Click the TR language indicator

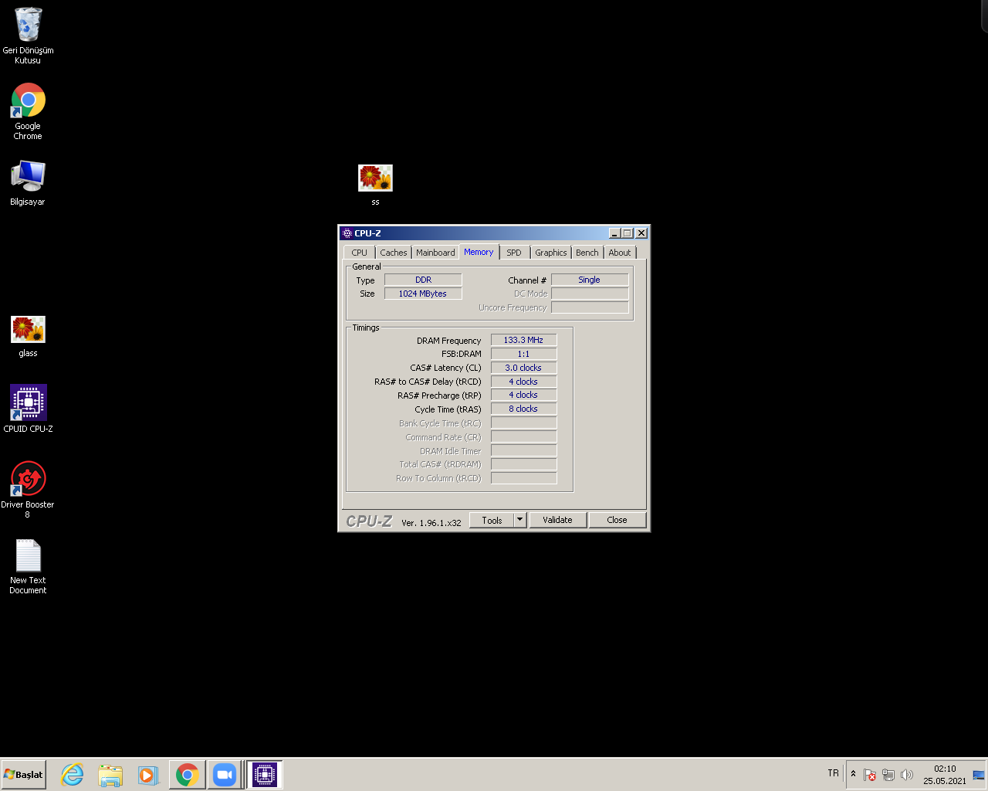[x=833, y=773]
